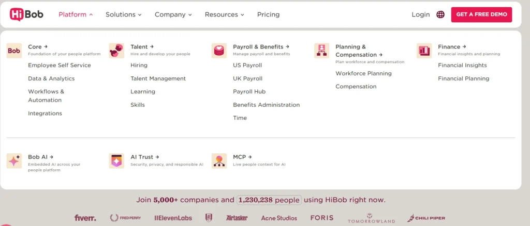Click the Login link

click(x=420, y=14)
